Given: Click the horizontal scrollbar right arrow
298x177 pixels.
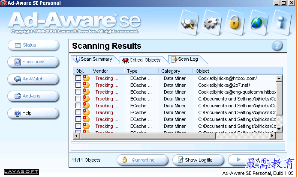Looking at the screenshot, I should (272, 136).
